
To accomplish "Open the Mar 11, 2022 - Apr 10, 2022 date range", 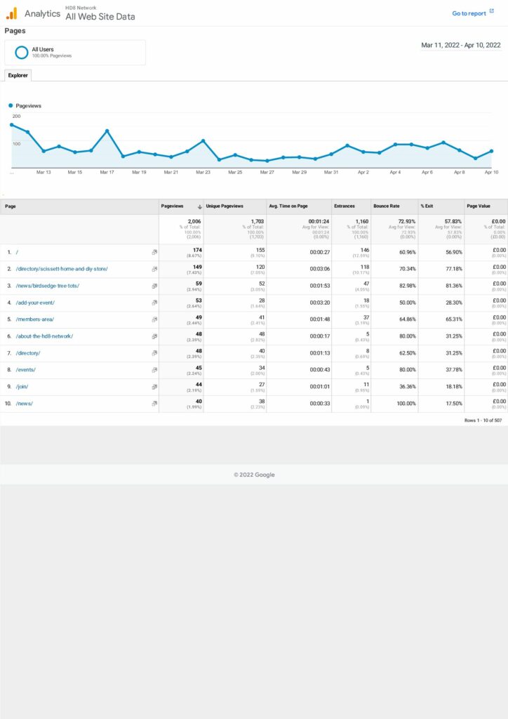I will [460, 46].
